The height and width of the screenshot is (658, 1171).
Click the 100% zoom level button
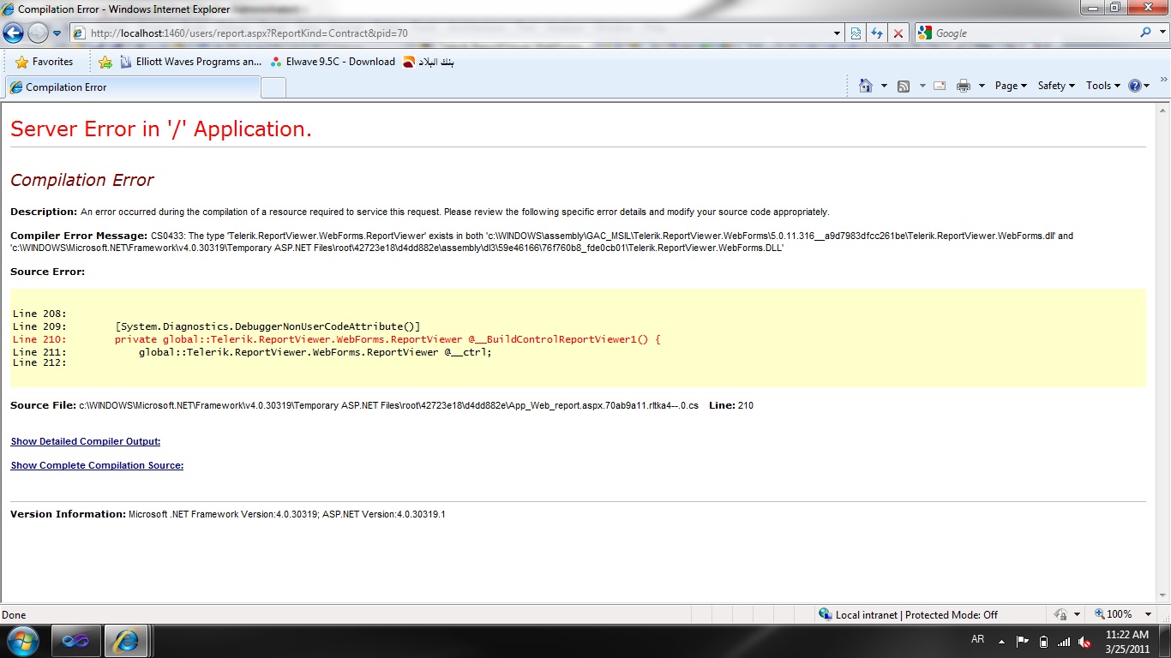1114,614
